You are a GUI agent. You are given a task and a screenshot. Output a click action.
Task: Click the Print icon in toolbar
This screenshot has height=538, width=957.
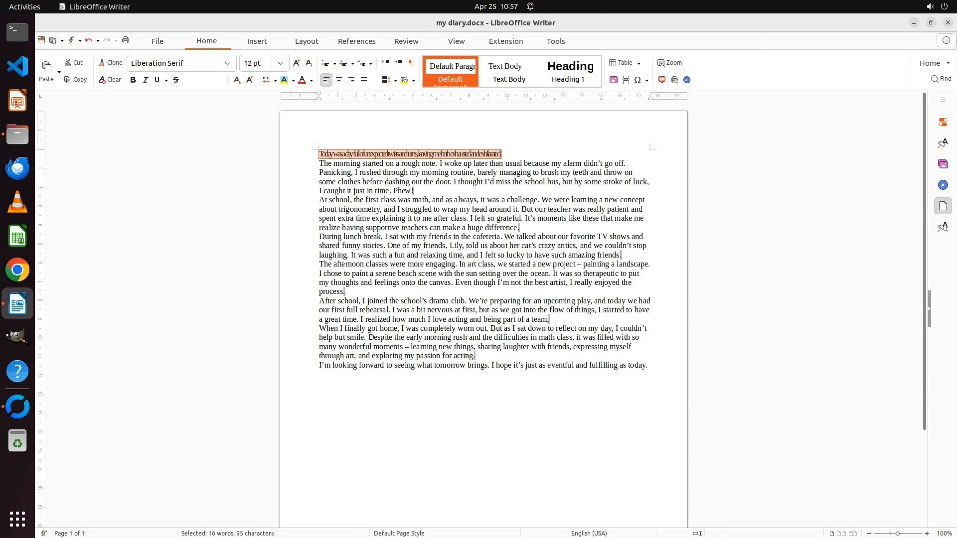tap(126, 40)
